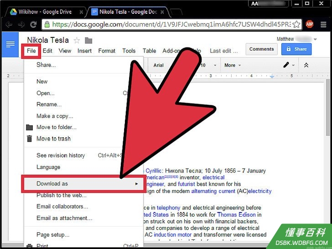Reload the page

[x=33, y=25]
